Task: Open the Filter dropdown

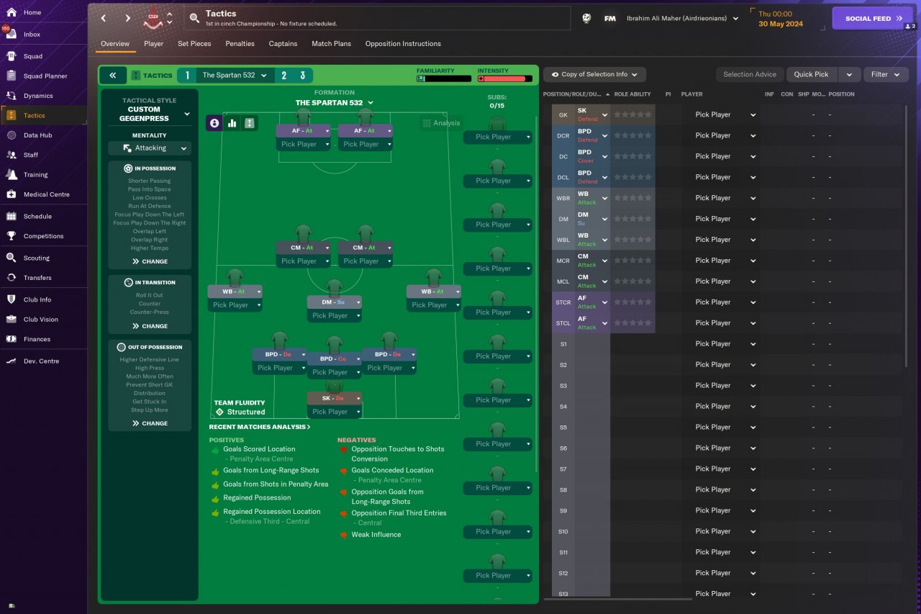Action: 886,75
